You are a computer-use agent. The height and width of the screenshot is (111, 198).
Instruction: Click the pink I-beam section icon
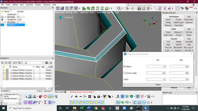[x=45, y=103]
